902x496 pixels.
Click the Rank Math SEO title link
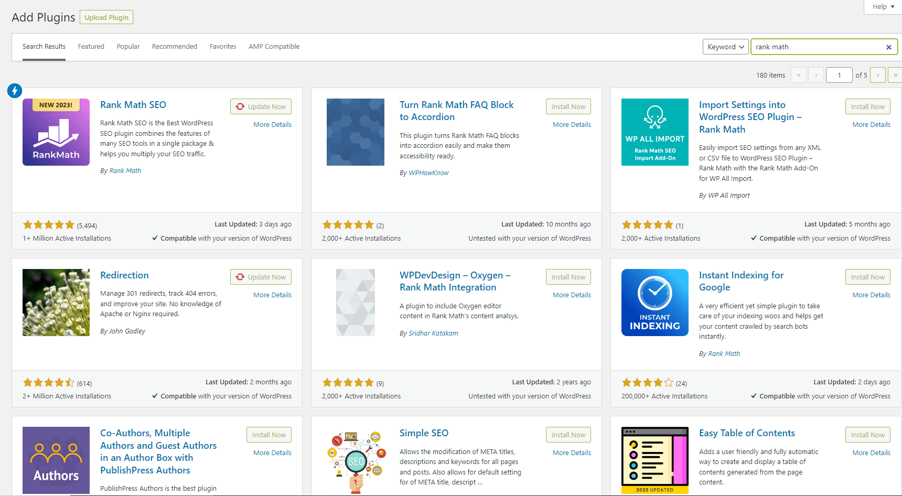(133, 105)
